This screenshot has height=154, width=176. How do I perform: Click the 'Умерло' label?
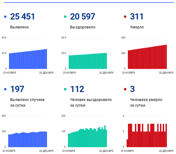tap(137, 27)
